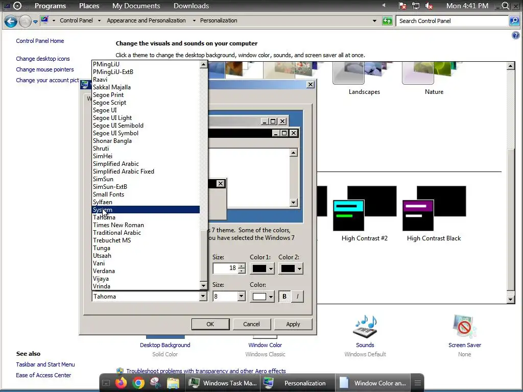Open Change mouse pointers link
Image resolution: width=523 pixels, height=392 pixels.
pyautogui.click(x=45, y=69)
